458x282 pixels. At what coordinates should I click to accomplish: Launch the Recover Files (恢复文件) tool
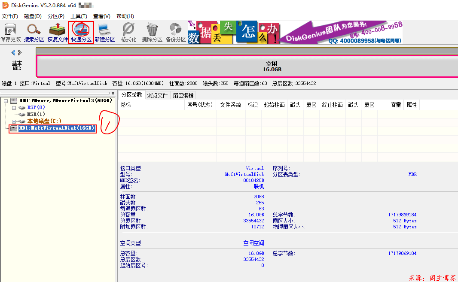coord(58,32)
